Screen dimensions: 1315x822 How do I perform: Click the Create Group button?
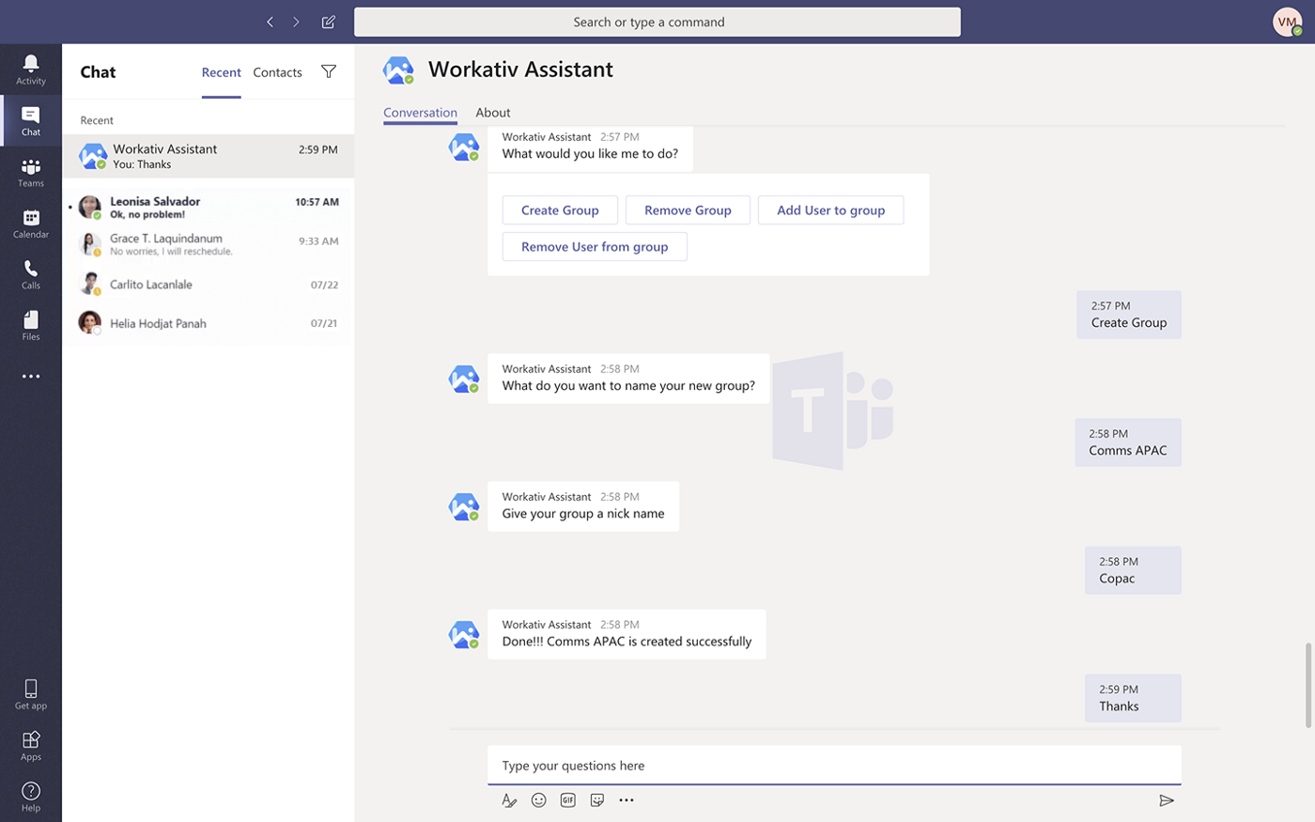[x=560, y=210]
